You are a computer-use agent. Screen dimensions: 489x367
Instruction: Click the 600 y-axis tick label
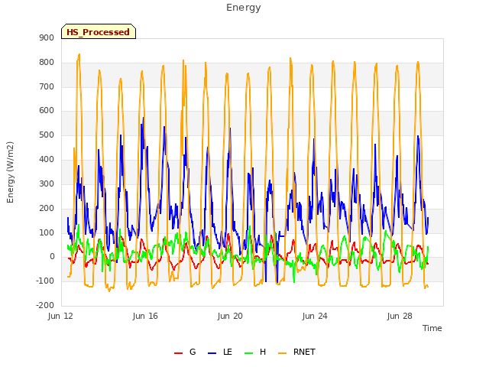[47, 111]
